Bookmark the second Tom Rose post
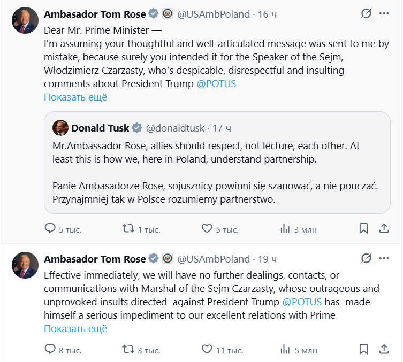403x362 pixels. tap(364, 350)
